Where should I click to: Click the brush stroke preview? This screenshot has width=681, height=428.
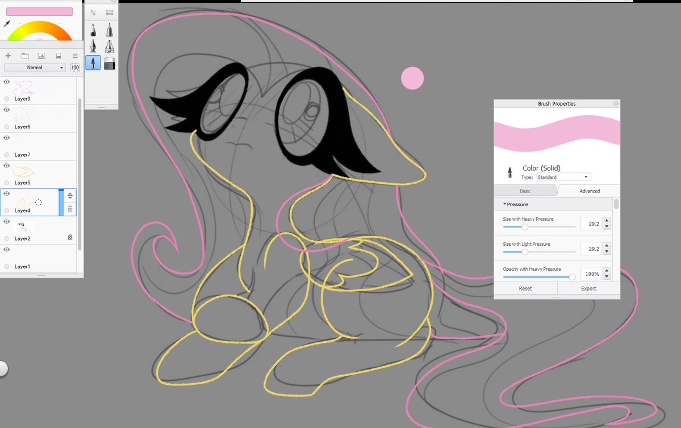[x=557, y=133]
